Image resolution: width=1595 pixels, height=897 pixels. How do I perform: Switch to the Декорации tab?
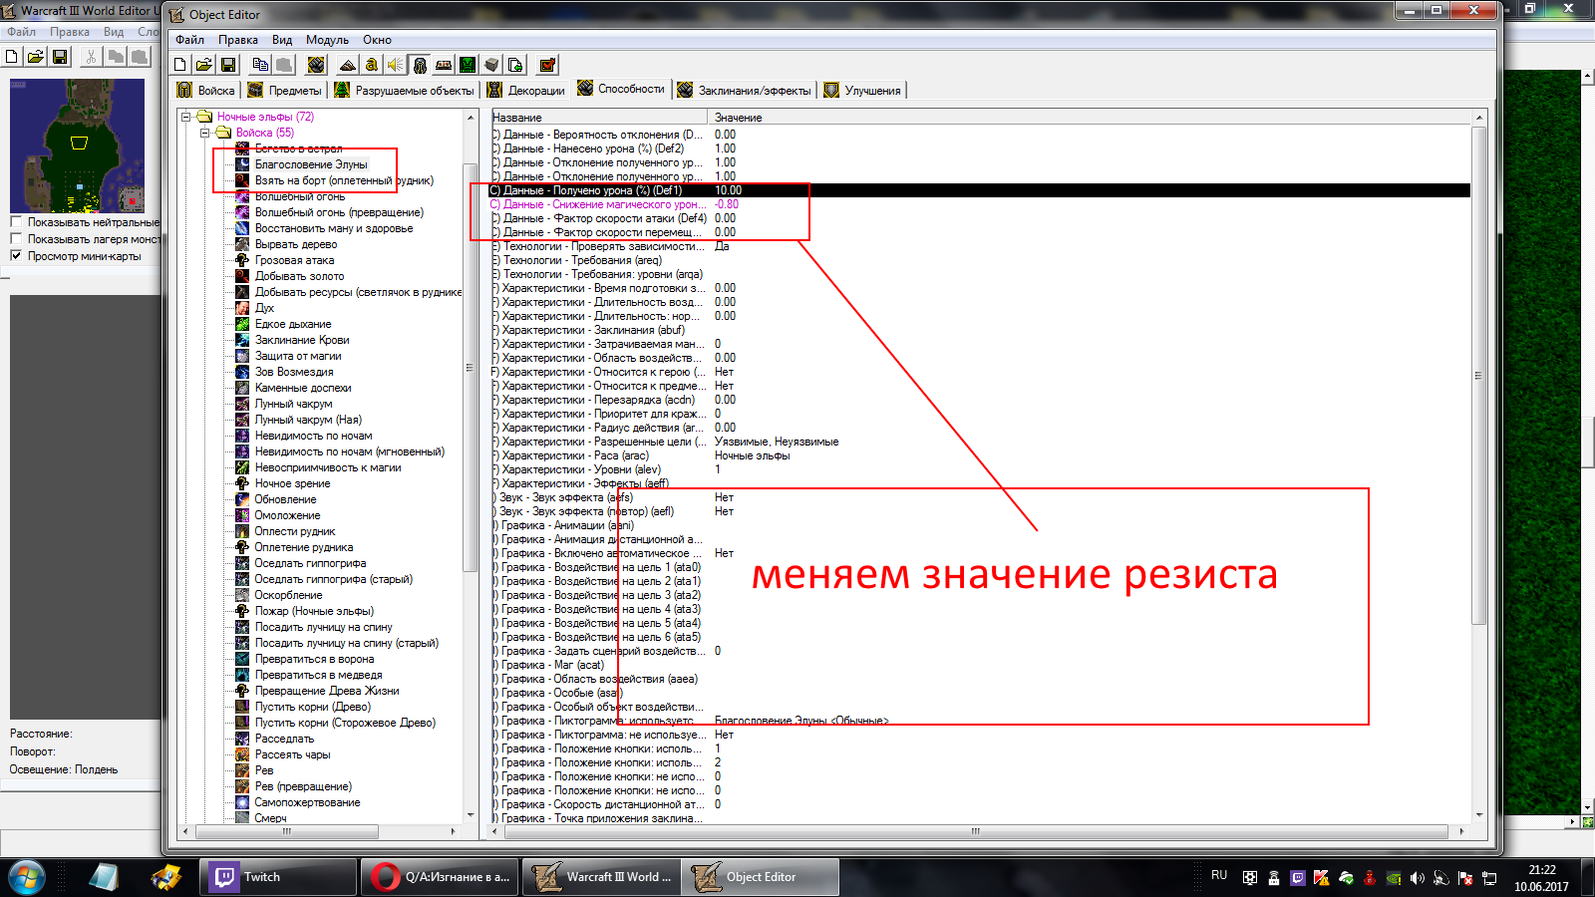pos(526,91)
